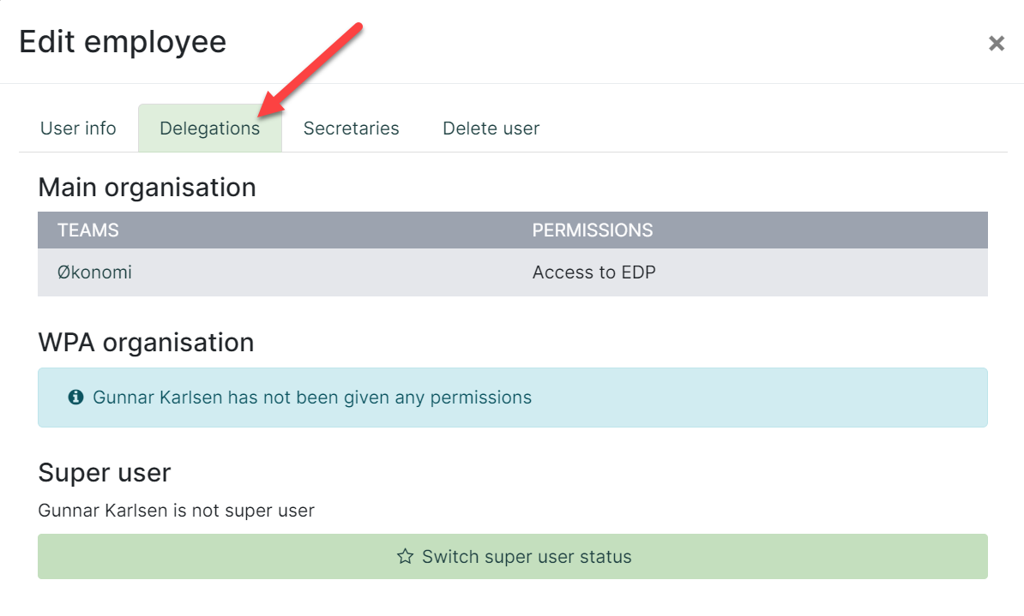Go to the Delete user tab
Viewport: 1024px width, 616px height.
click(x=491, y=128)
